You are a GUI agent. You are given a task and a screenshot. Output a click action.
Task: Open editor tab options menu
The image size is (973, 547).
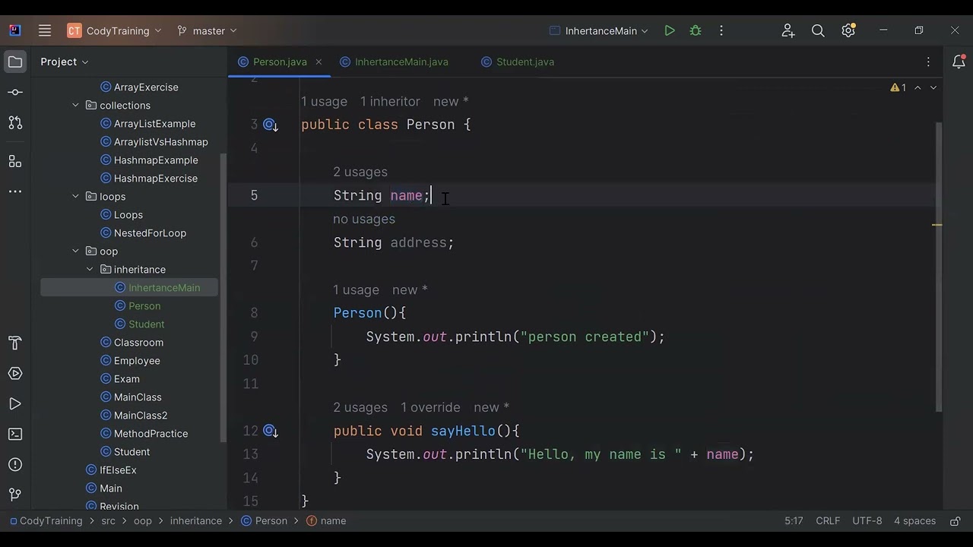coord(928,62)
